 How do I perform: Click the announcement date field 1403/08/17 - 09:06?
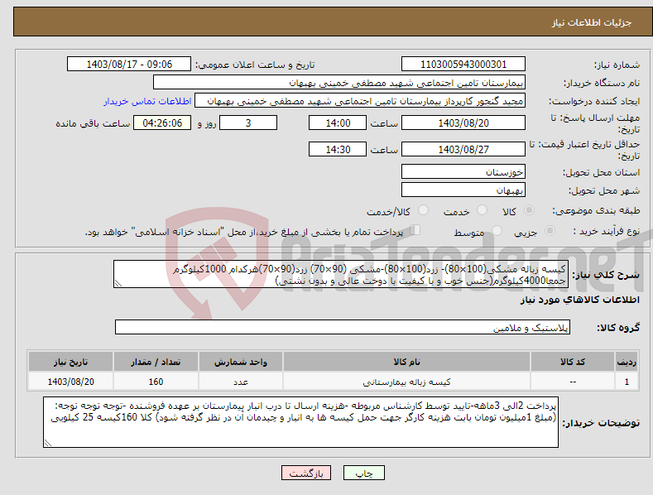point(129,65)
